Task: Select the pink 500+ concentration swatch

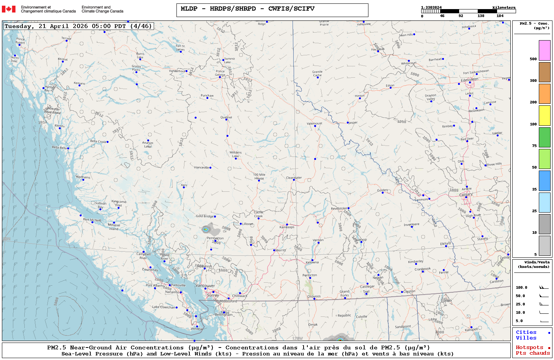Action: click(545, 50)
